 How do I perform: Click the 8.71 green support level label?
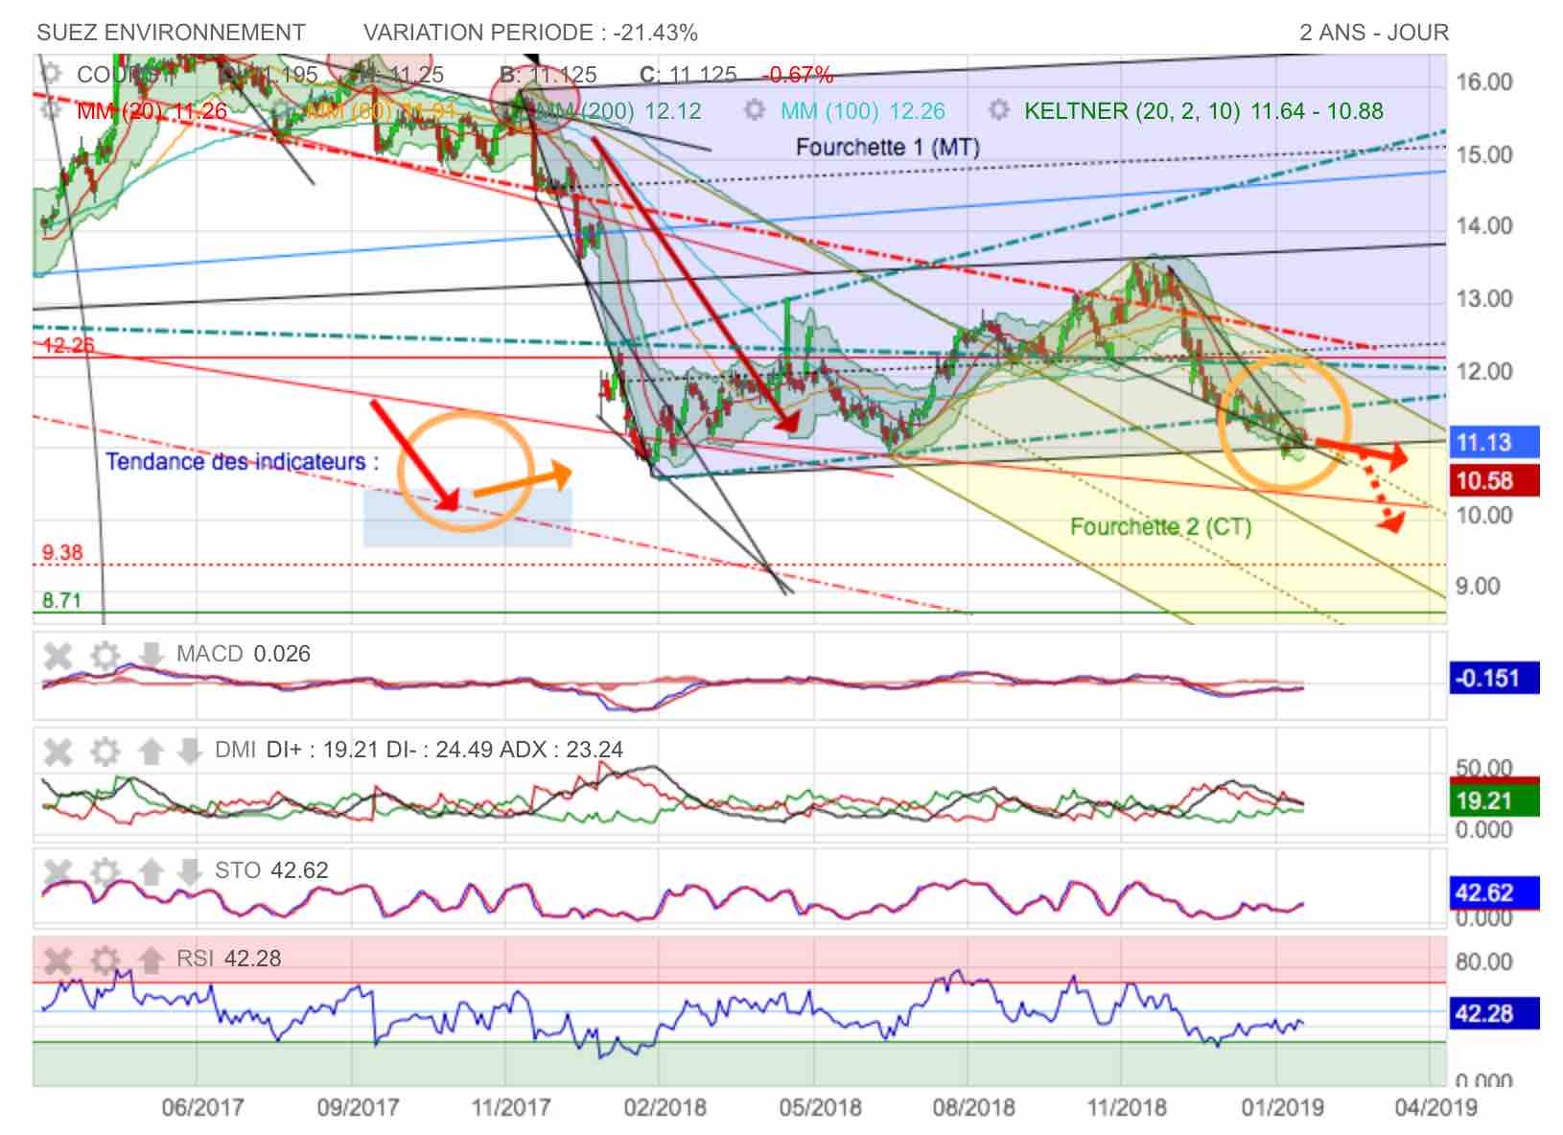[x=61, y=601]
